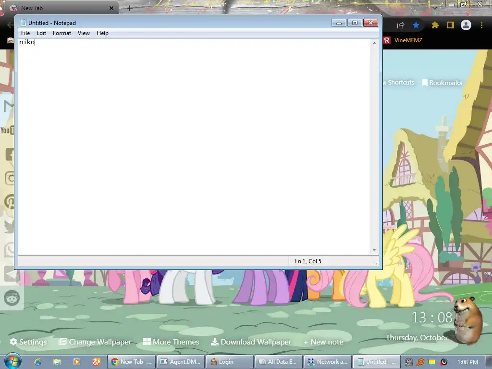Click the Chrome share page icon
The width and height of the screenshot is (492, 369).
(x=401, y=25)
